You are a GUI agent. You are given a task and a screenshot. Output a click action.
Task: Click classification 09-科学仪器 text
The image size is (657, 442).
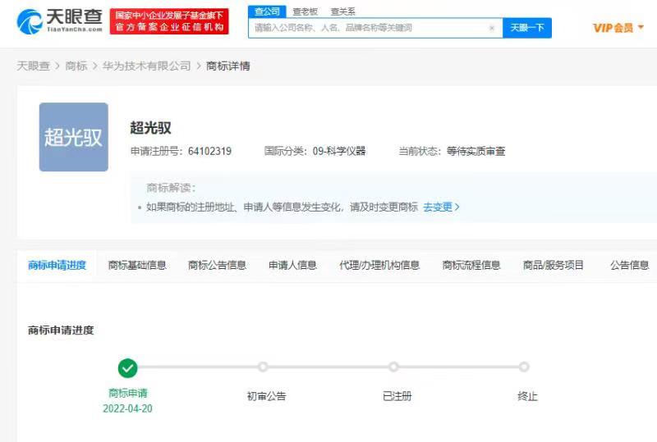pos(339,151)
